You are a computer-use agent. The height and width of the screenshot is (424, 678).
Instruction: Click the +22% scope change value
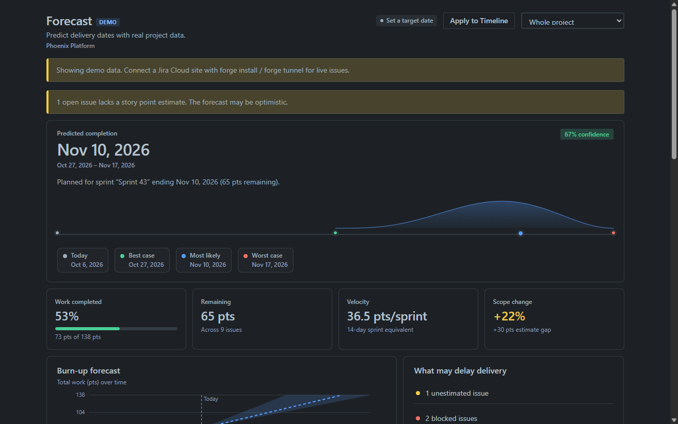tap(509, 316)
